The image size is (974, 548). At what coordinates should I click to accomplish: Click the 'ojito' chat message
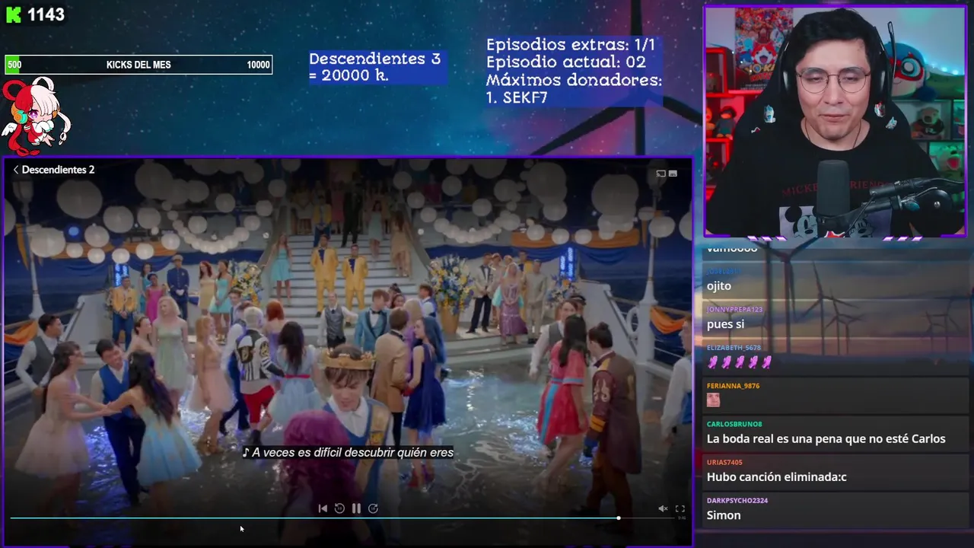pos(719,286)
